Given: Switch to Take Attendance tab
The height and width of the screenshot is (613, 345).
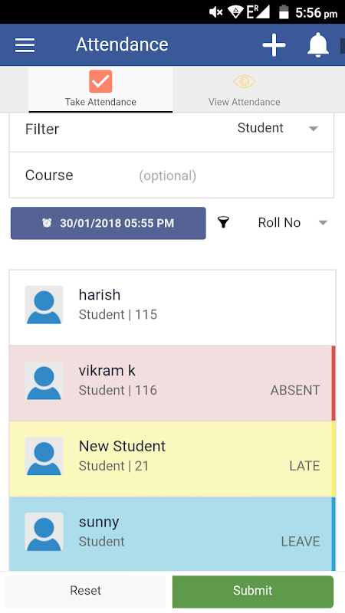Looking at the screenshot, I should click(100, 89).
